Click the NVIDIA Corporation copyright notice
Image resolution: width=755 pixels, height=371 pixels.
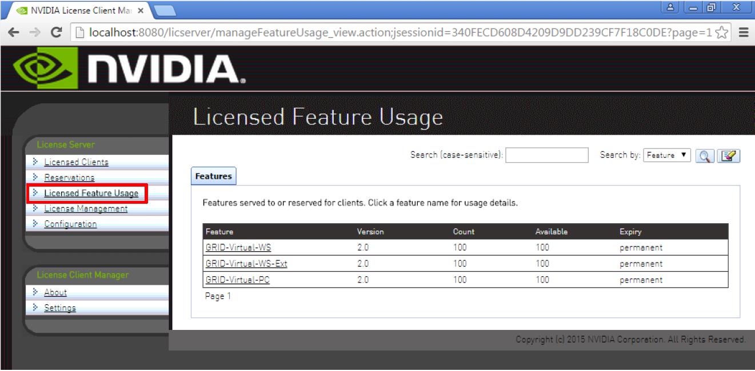tap(630, 340)
